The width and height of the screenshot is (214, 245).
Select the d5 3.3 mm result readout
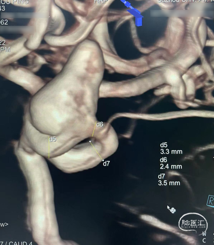(x=171, y=148)
